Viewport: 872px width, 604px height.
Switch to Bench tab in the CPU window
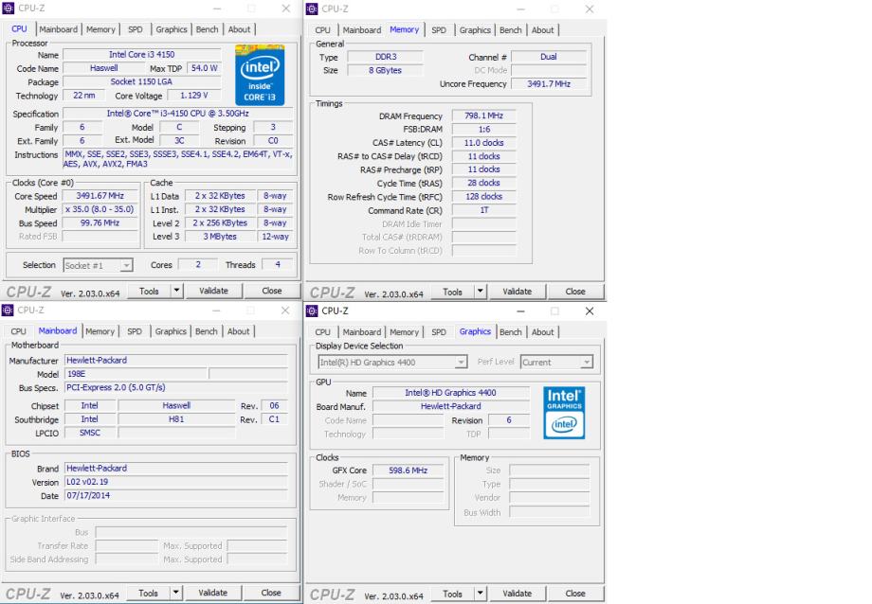tap(207, 29)
